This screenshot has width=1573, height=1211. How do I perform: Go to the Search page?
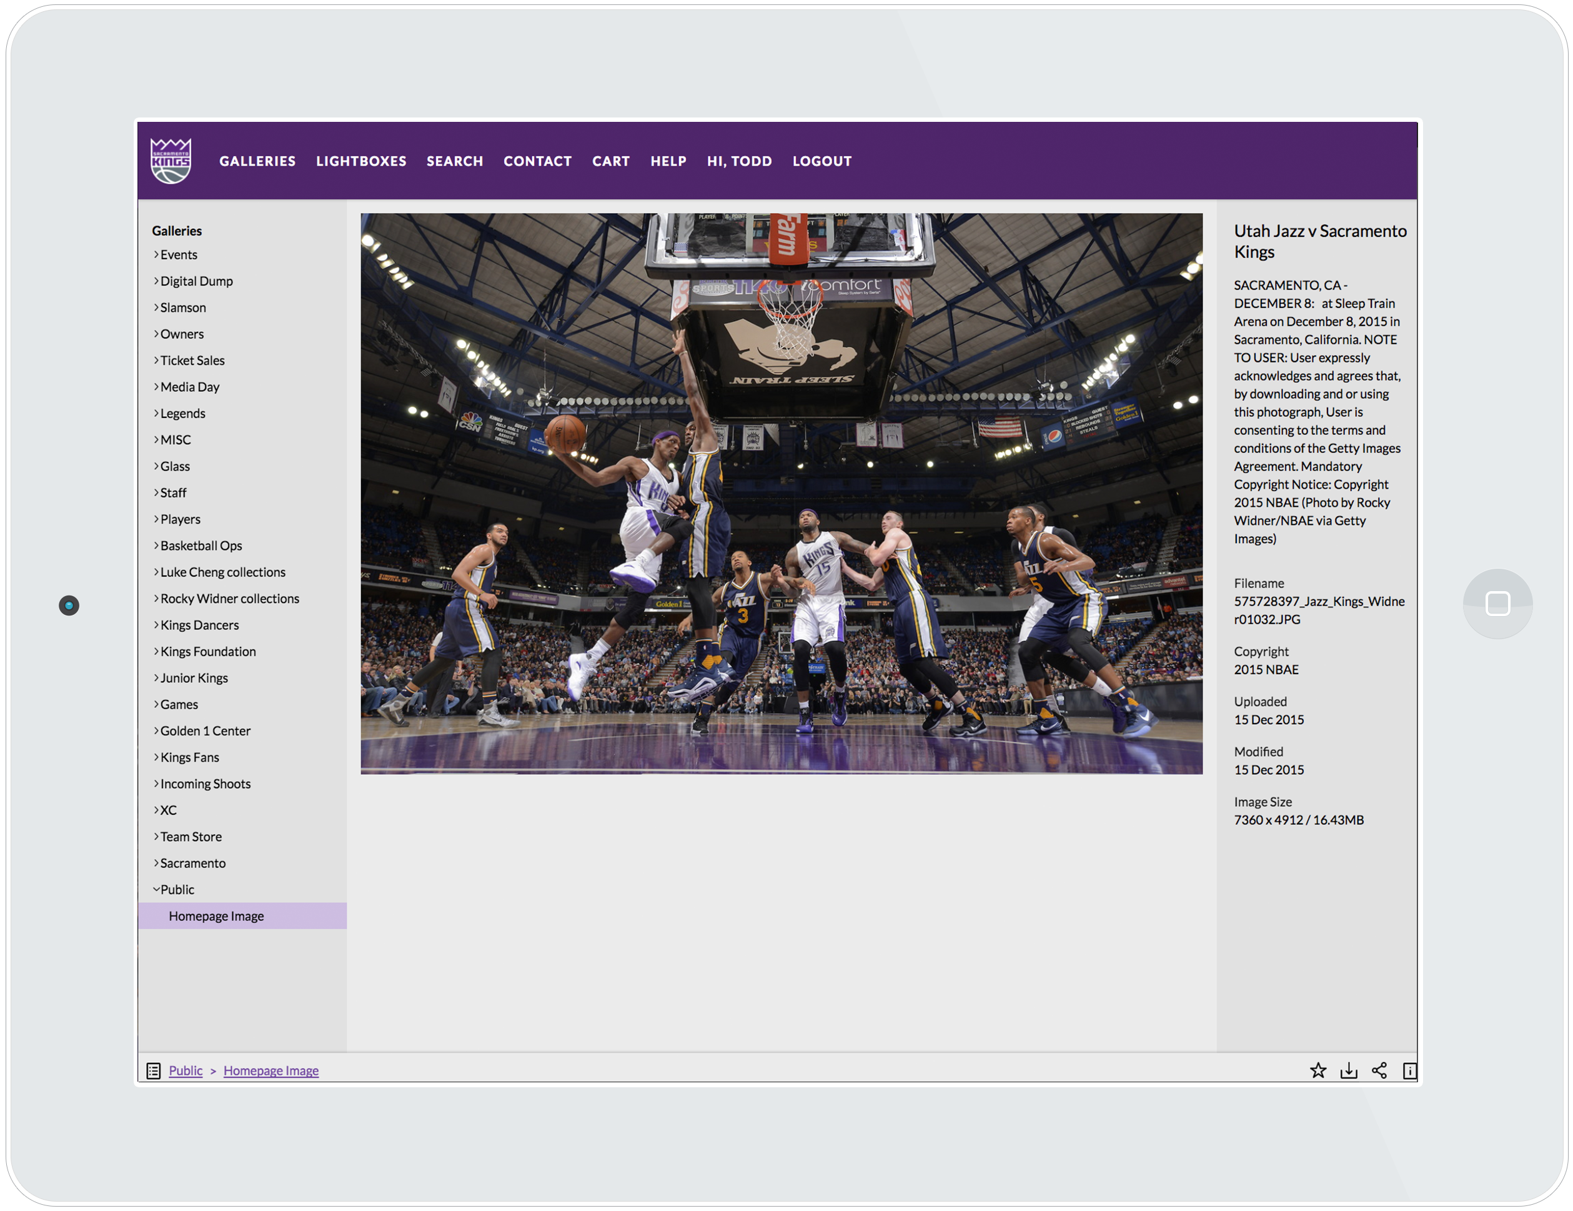click(x=454, y=161)
